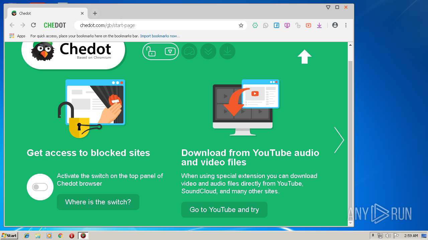Open the three-dot browser menu
This screenshot has height=240, width=428.
(346, 25)
